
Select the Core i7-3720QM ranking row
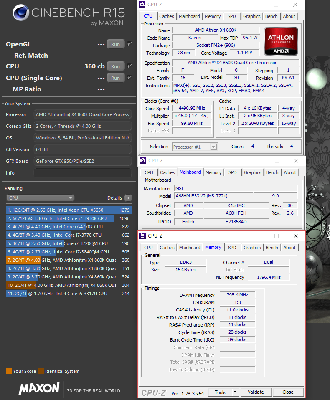click(x=69, y=243)
